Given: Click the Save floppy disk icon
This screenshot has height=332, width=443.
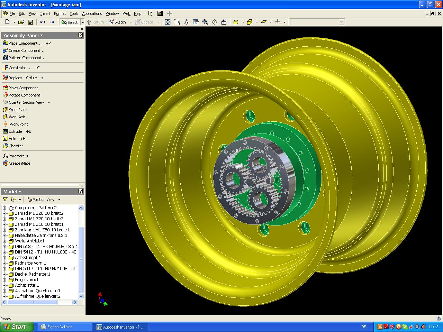Looking at the screenshot, I should (x=30, y=22).
